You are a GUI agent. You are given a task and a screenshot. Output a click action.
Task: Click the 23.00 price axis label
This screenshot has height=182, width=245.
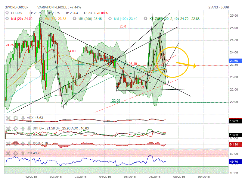(234, 77)
